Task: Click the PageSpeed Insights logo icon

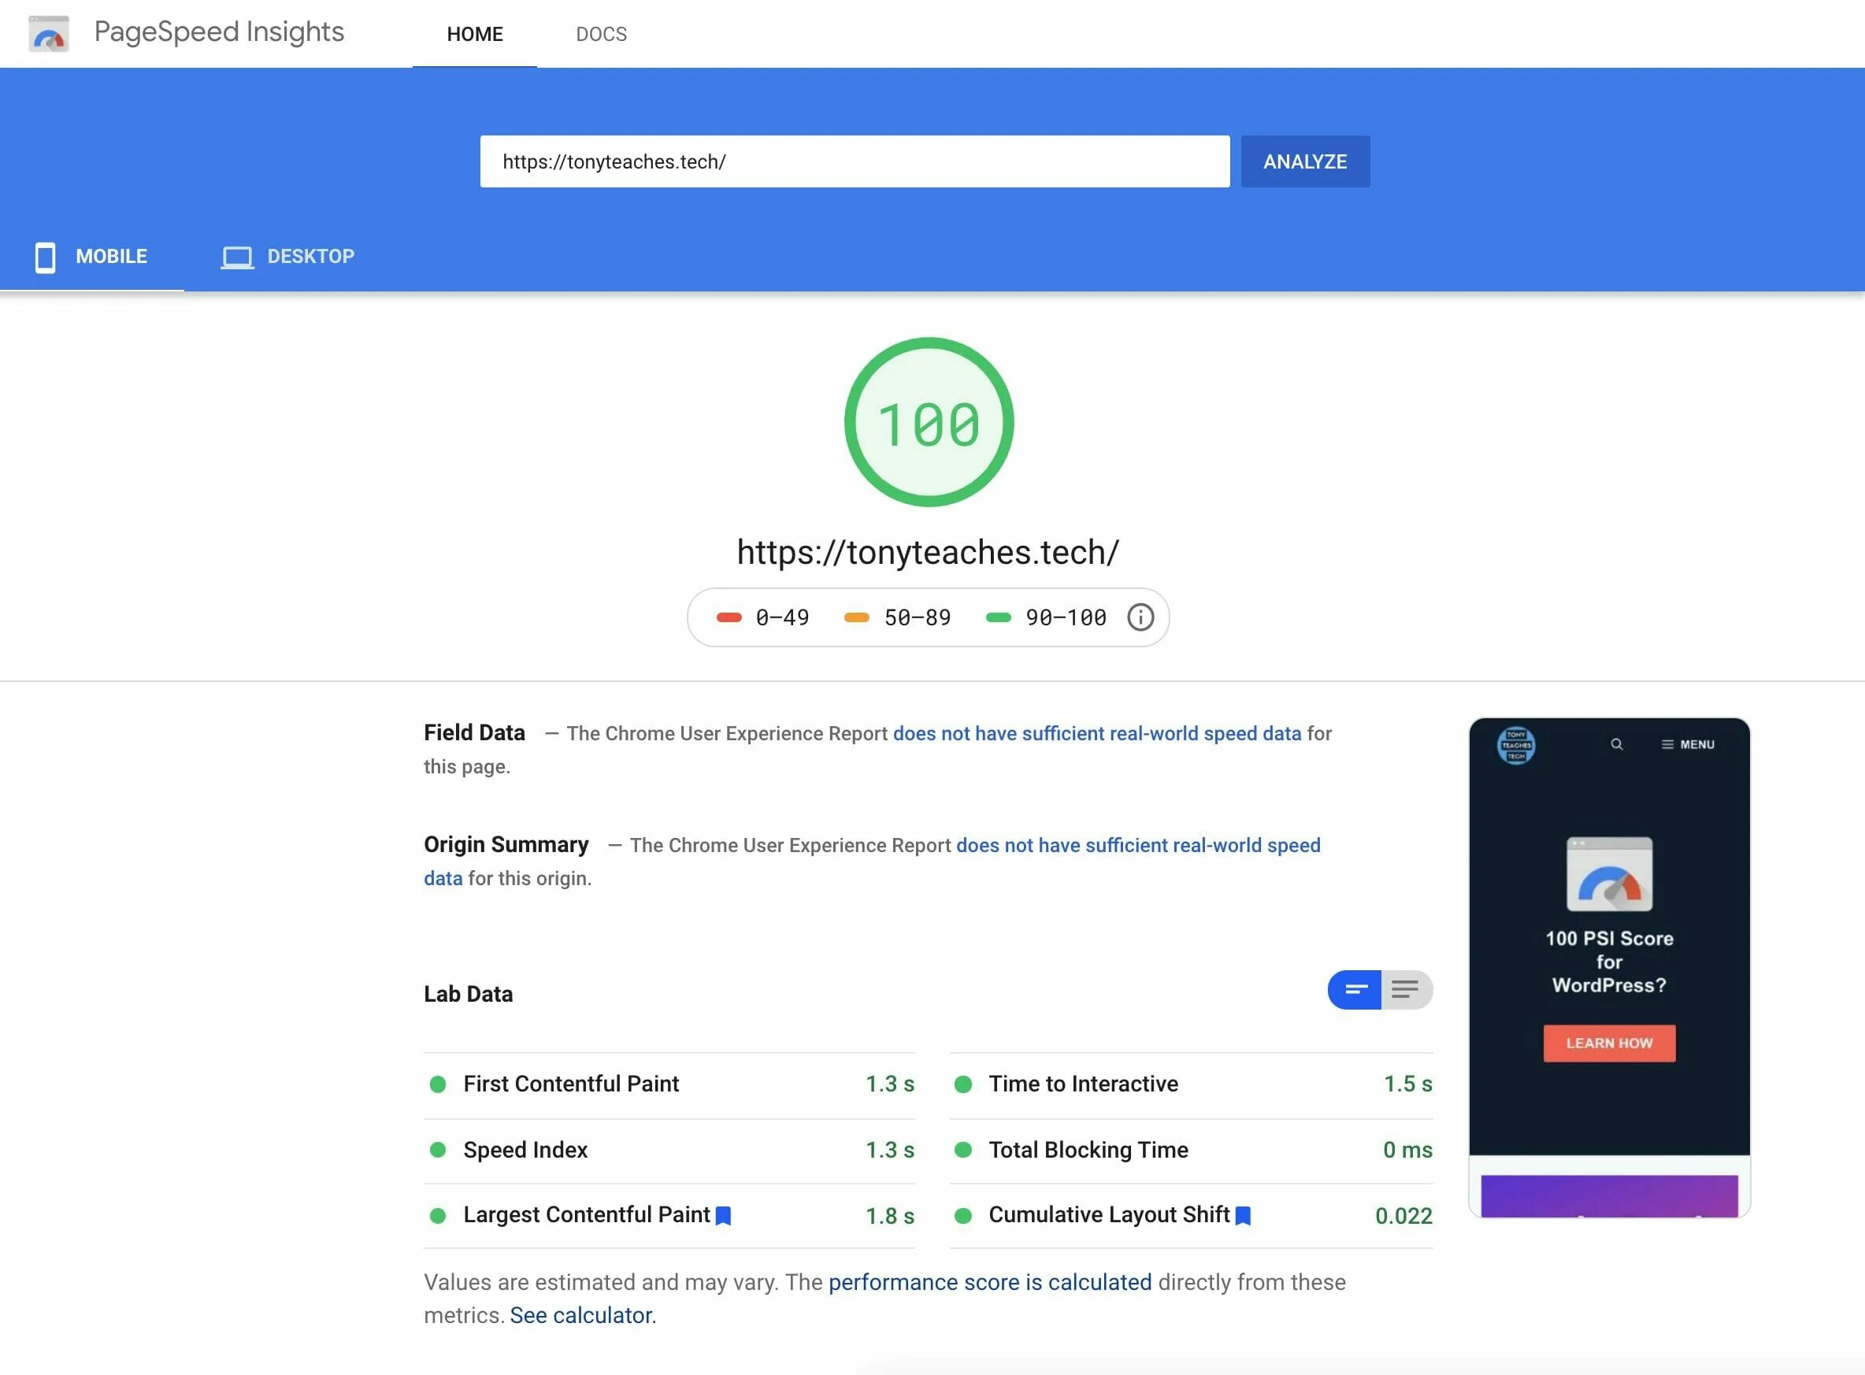Action: [48, 34]
